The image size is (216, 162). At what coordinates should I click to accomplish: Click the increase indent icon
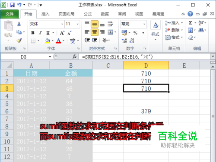coord(95,40)
